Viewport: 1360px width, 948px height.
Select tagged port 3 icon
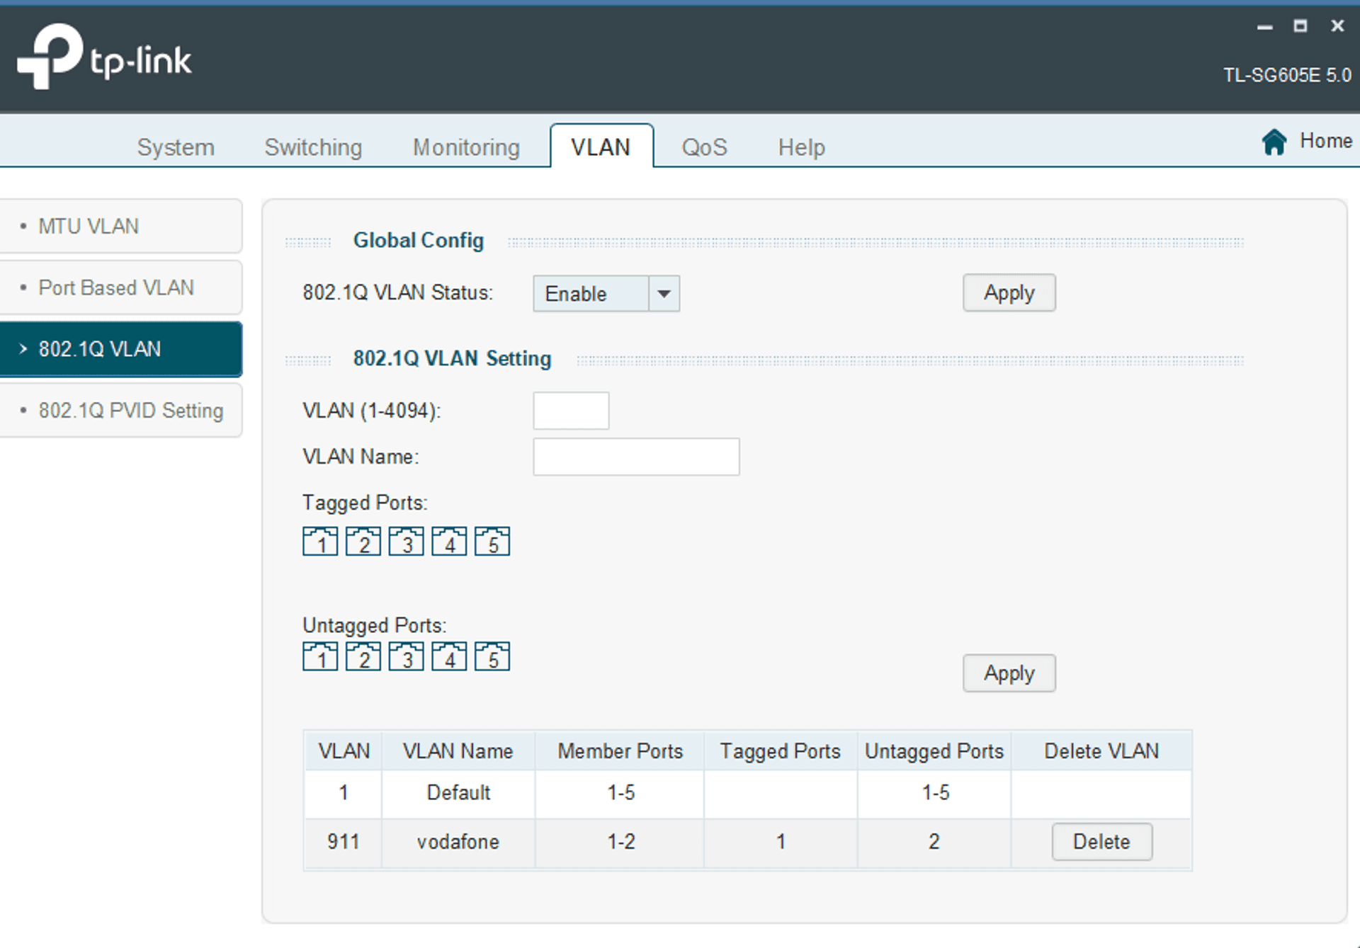click(x=407, y=542)
